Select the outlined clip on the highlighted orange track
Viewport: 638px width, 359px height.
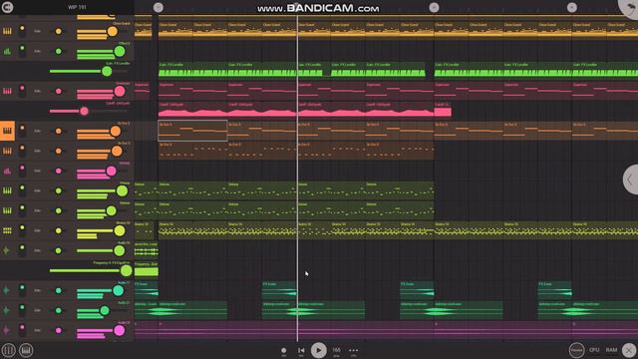(x=192, y=131)
